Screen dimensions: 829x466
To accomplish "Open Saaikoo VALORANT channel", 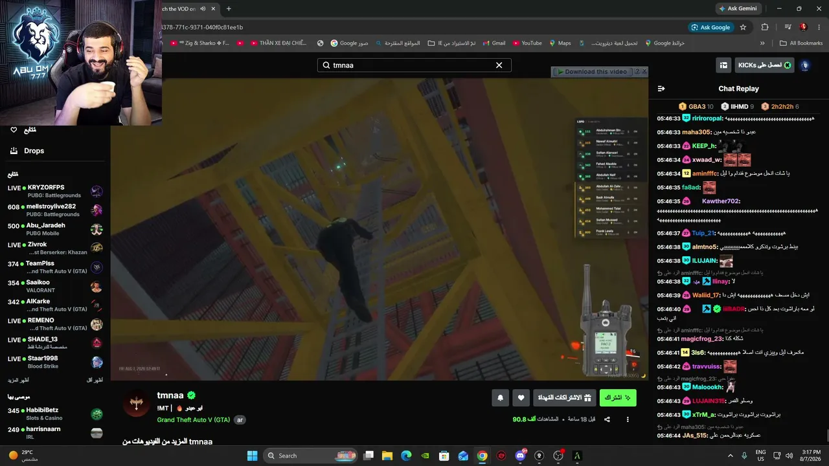I will (55, 286).
